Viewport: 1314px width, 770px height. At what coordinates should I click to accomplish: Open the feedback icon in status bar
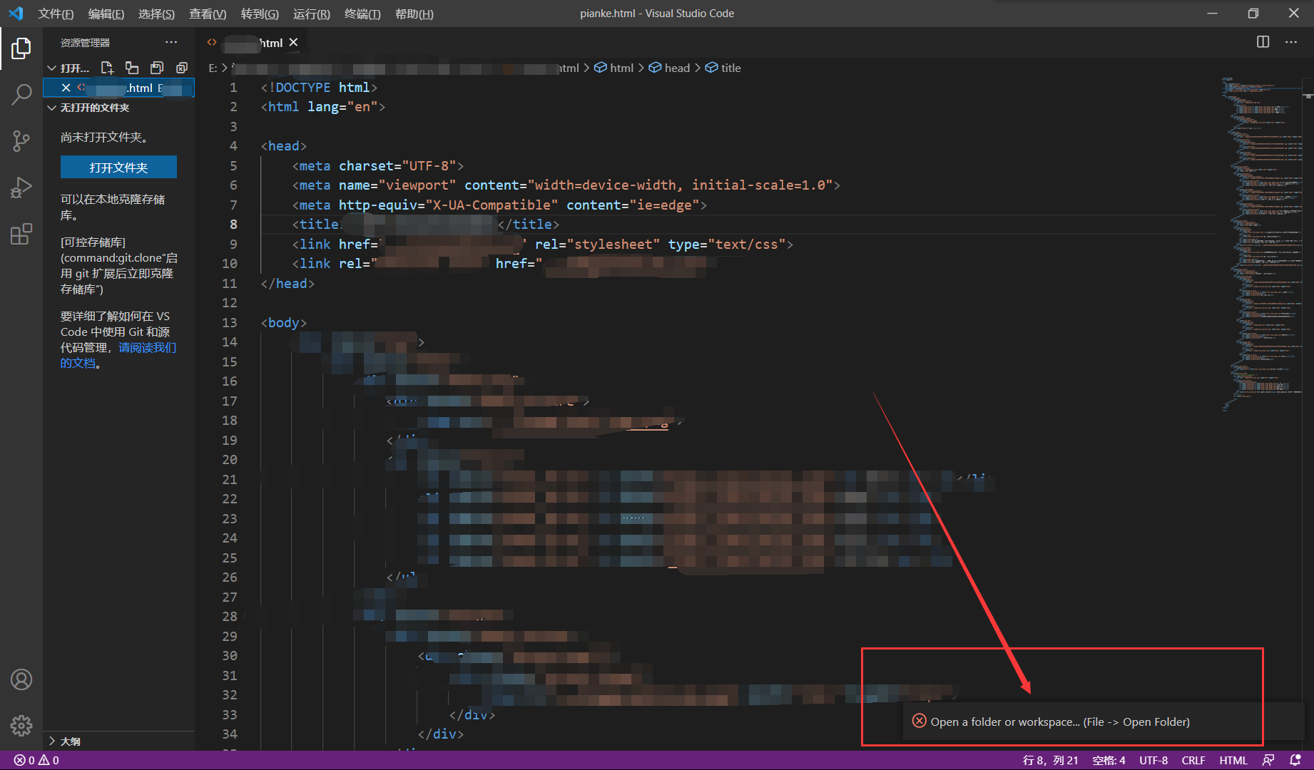click(x=1268, y=760)
